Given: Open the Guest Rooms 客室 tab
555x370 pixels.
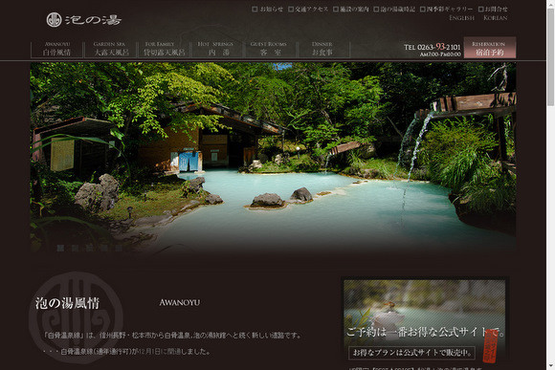Looking at the screenshot, I should [x=270, y=49].
